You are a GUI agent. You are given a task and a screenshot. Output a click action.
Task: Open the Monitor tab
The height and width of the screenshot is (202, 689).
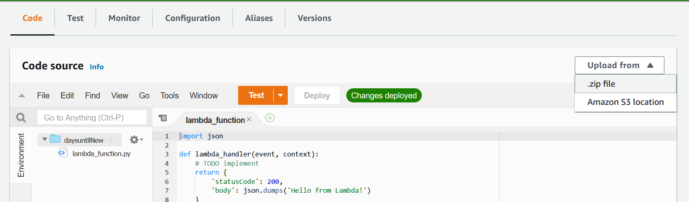[x=124, y=18]
